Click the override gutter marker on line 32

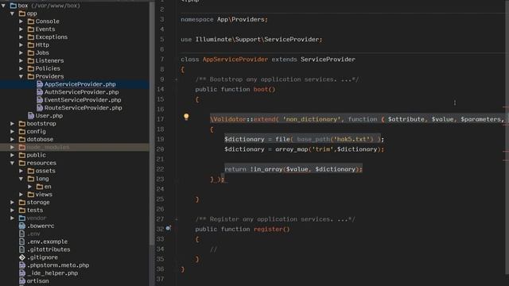168,228
